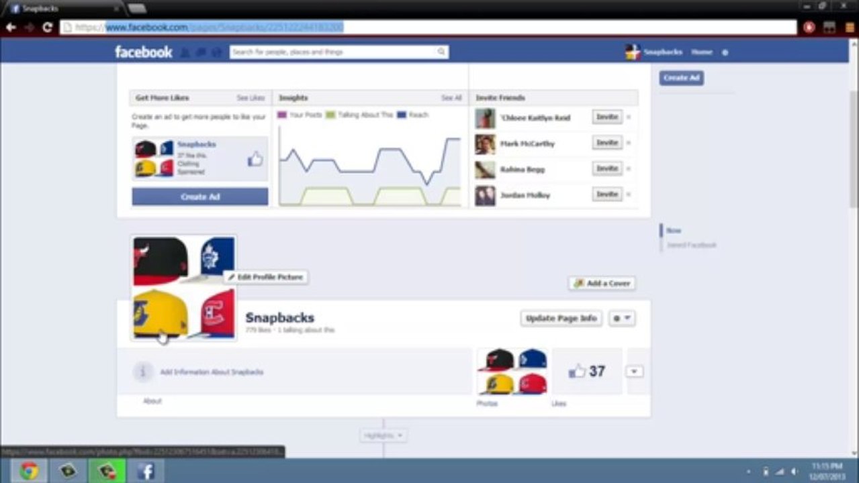Open the Snapbacks sponsored ad thumbnail
The height and width of the screenshot is (483, 859).
pyautogui.click(x=154, y=158)
